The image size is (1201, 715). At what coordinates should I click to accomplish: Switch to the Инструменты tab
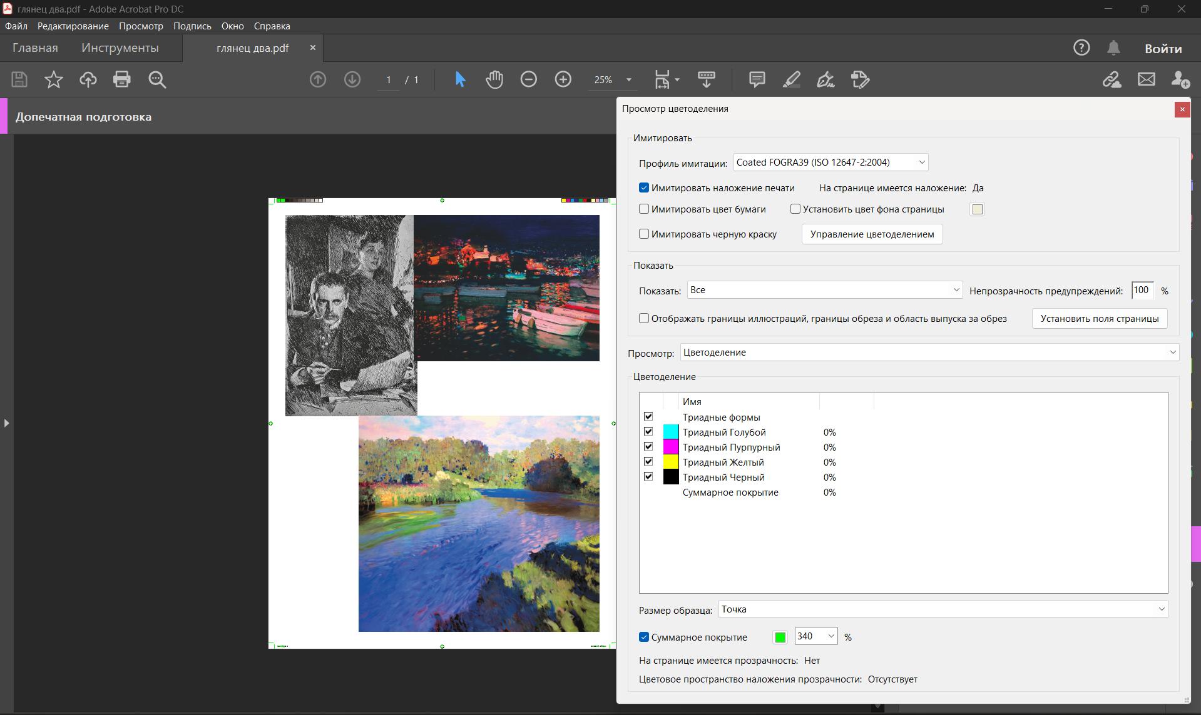120,48
